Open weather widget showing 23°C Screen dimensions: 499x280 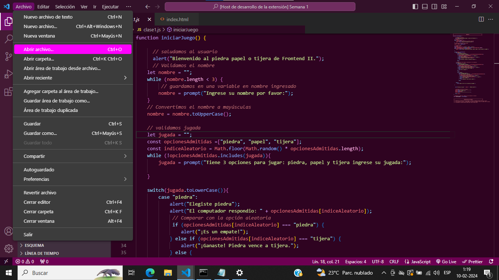tap(344, 273)
